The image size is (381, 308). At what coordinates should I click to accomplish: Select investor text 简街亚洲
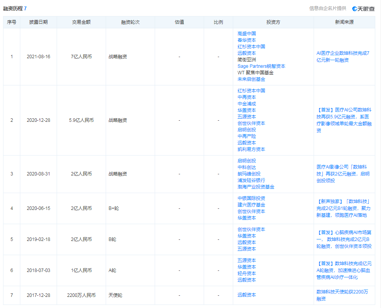point(247,59)
